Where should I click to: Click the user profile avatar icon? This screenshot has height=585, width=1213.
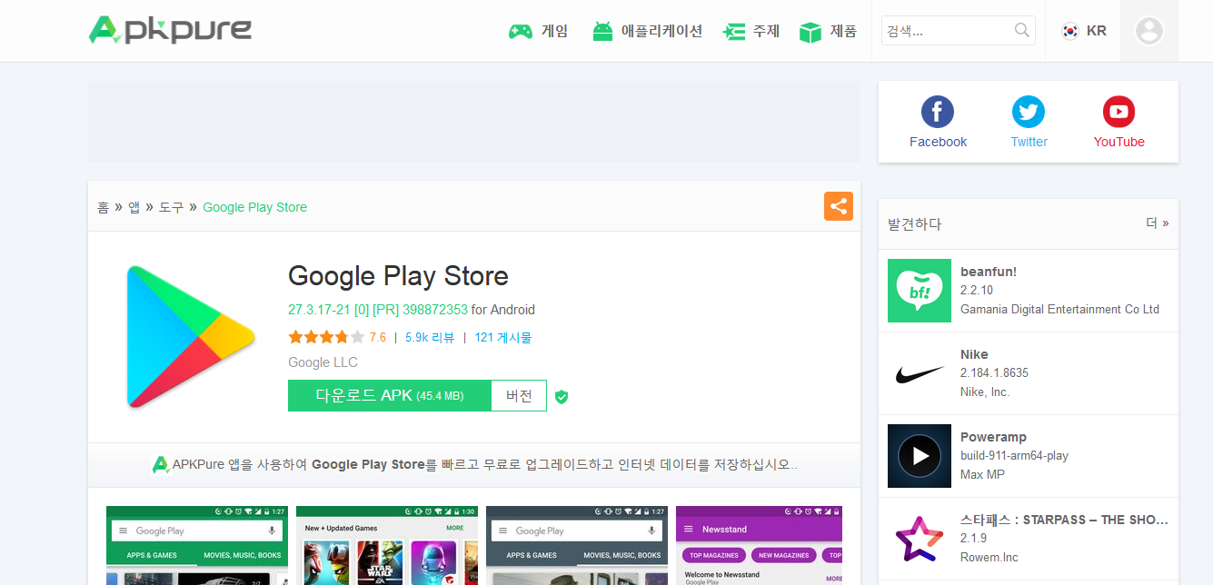point(1149,31)
